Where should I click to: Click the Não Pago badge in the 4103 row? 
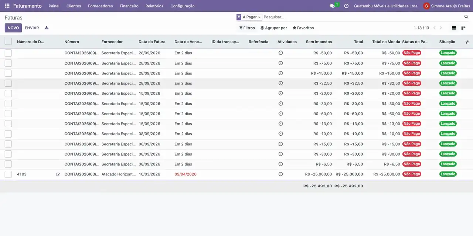412,174
